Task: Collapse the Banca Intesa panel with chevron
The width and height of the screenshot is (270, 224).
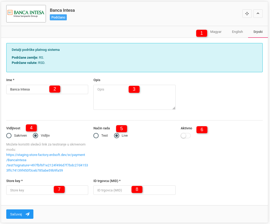Action: (x=258, y=14)
